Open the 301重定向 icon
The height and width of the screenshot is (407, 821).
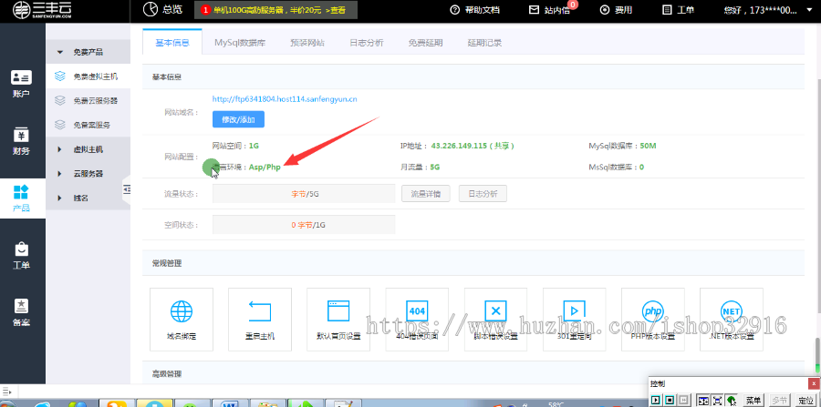click(x=574, y=318)
